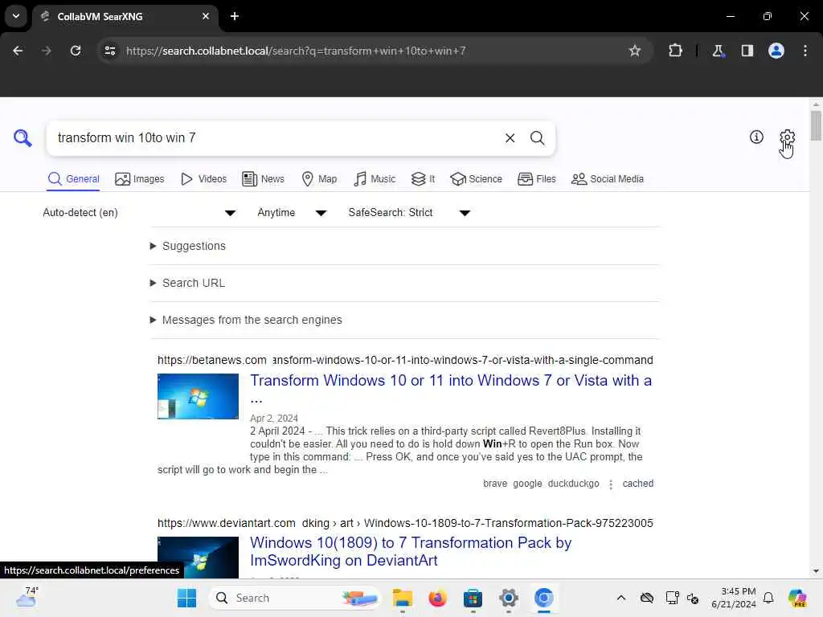Switch to the Files category
The height and width of the screenshot is (617, 823).
tap(536, 179)
